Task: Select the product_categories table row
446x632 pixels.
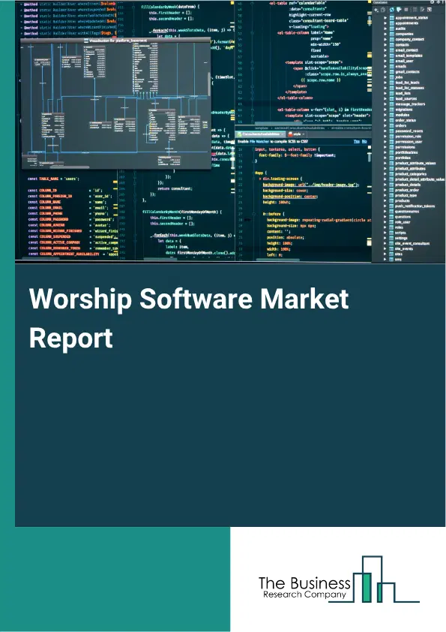Action: click(x=409, y=173)
